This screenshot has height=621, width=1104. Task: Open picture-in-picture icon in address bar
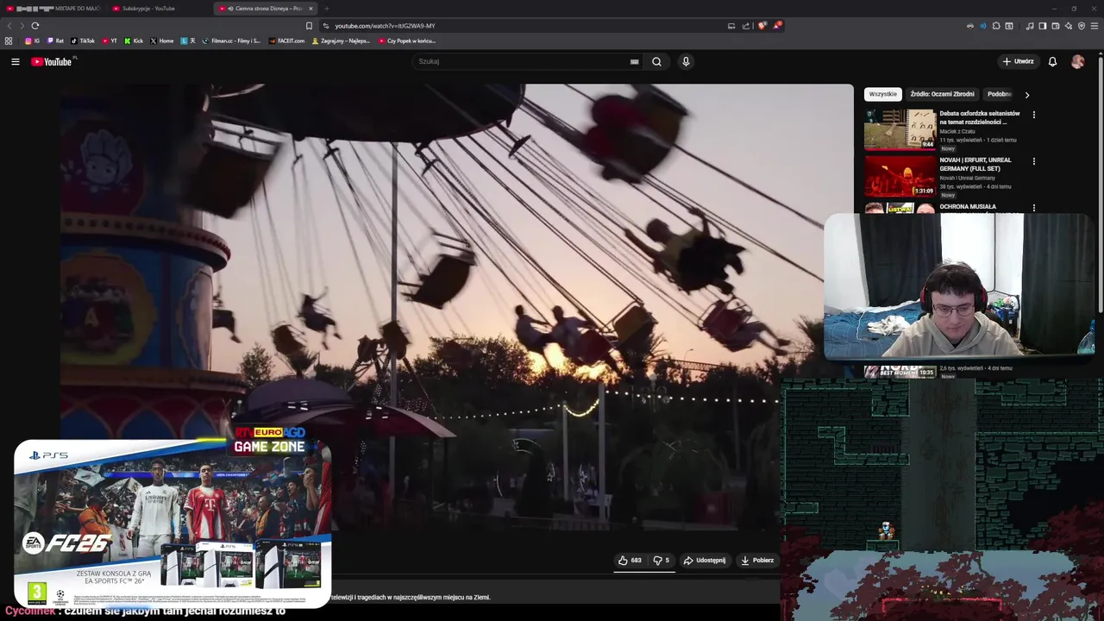[x=731, y=26]
